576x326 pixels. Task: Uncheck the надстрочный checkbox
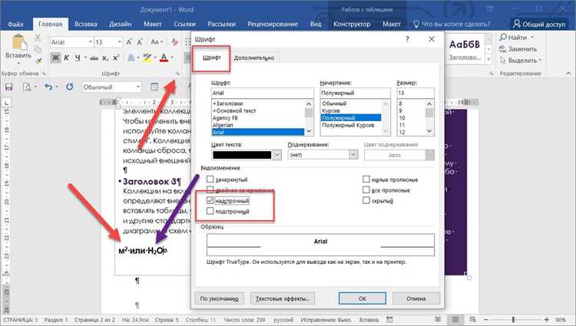point(210,201)
